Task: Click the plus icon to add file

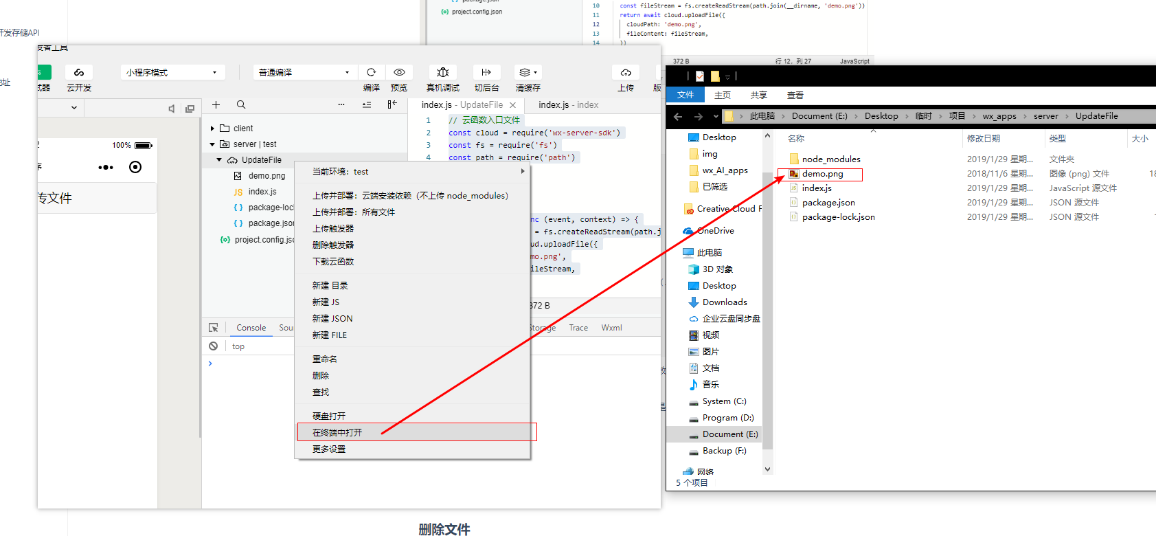Action: pyautogui.click(x=216, y=105)
